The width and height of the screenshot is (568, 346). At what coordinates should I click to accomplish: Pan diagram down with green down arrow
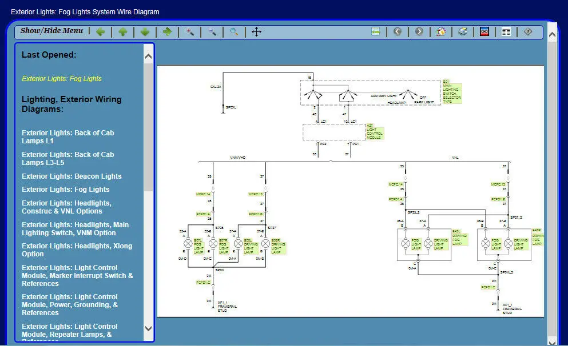(x=145, y=32)
